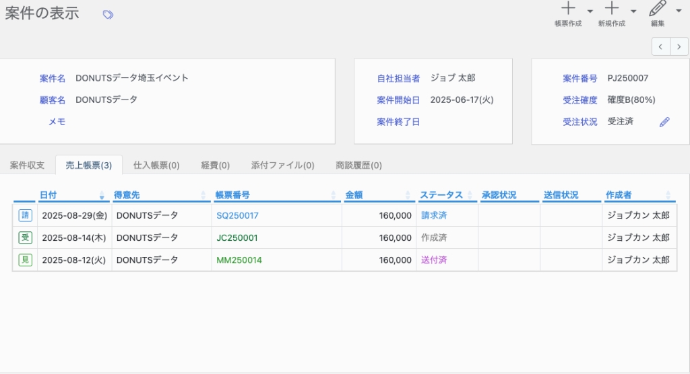Go to the previous record arrow

click(x=661, y=46)
